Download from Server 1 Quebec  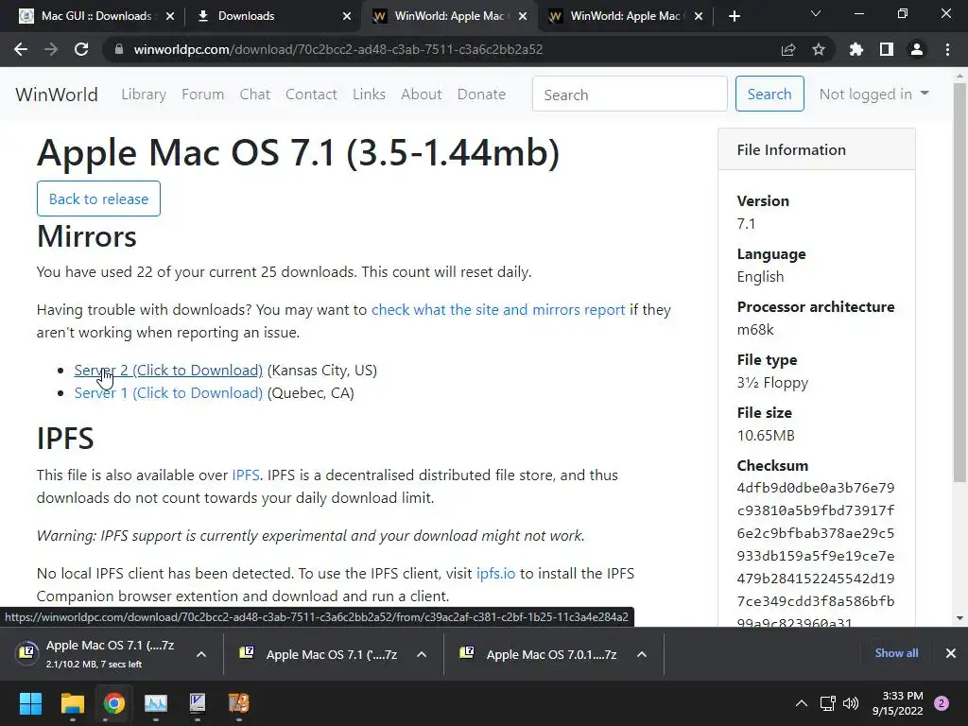(x=168, y=392)
